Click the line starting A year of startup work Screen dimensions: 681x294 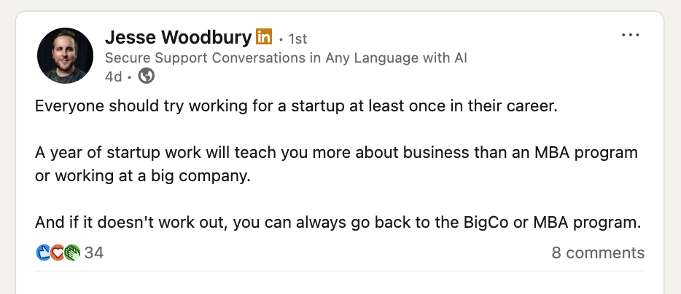(337, 153)
